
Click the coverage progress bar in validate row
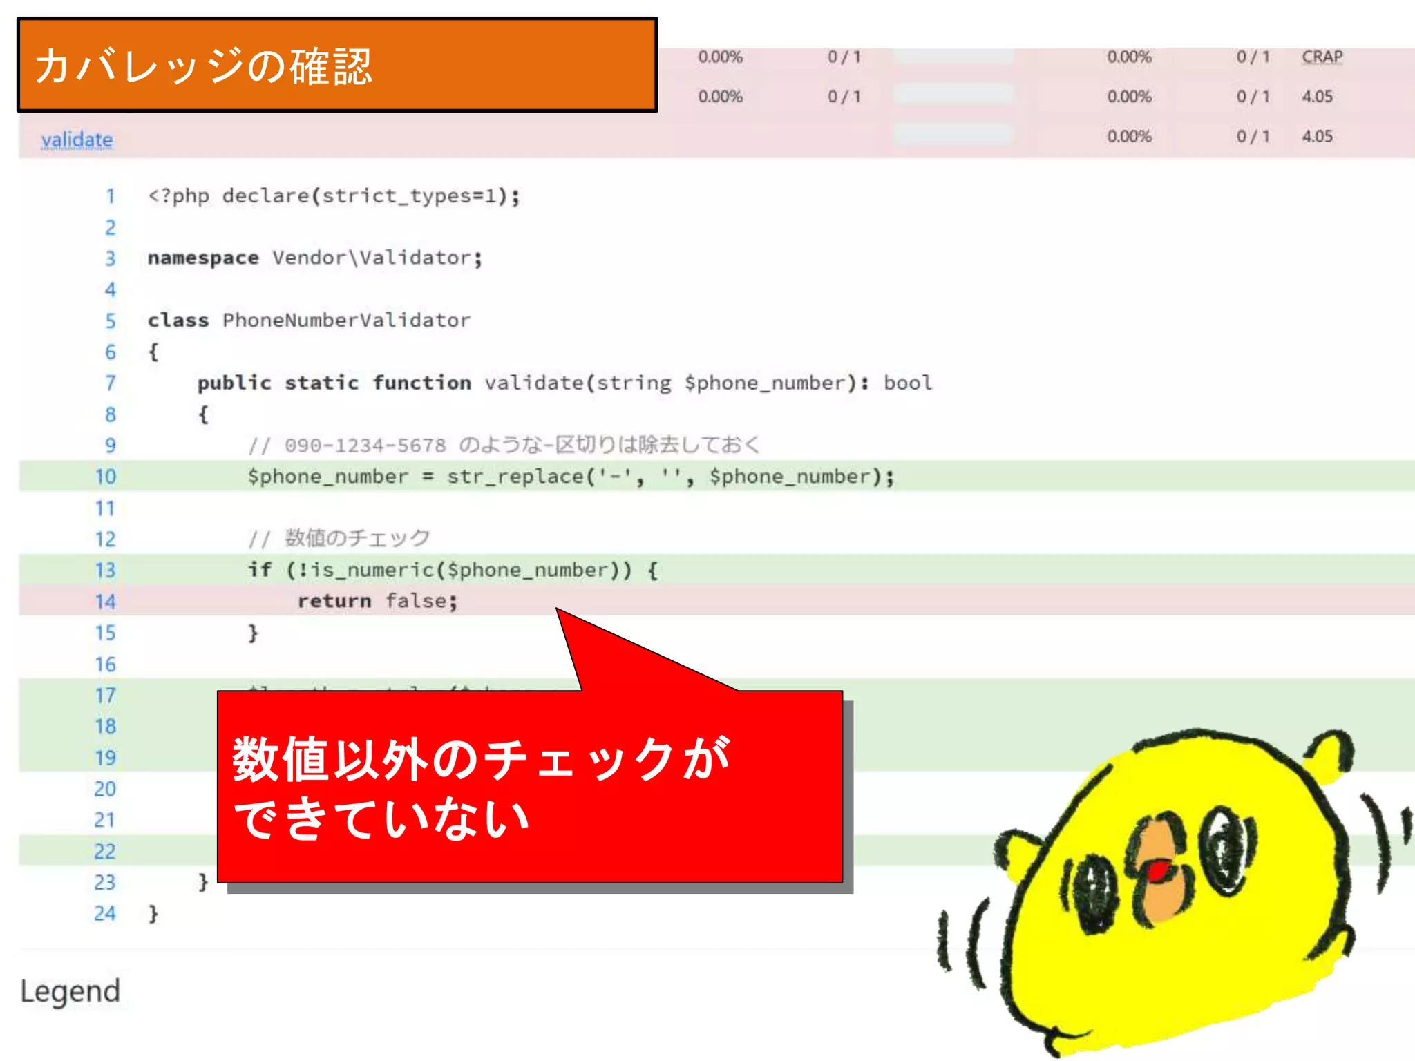point(953,135)
